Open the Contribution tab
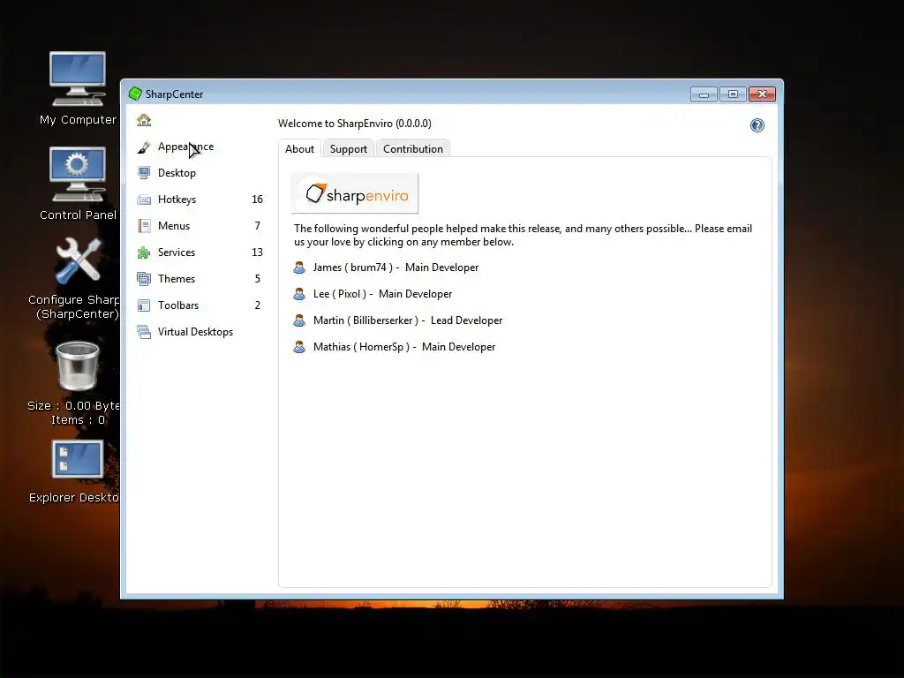 click(x=413, y=148)
